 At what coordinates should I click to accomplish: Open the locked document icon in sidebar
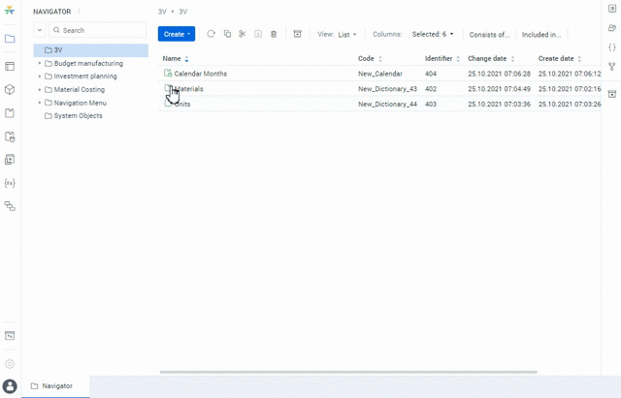(x=10, y=137)
